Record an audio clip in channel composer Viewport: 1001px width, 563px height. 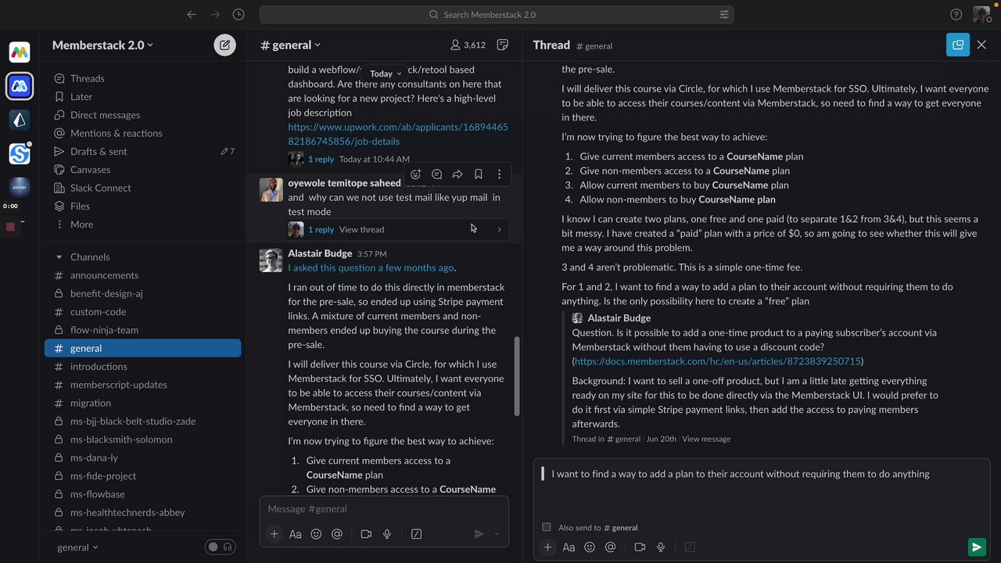click(387, 534)
